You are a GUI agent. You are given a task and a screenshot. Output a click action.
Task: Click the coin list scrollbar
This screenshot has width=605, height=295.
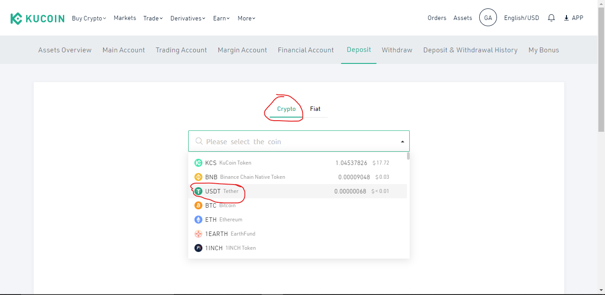(x=408, y=156)
